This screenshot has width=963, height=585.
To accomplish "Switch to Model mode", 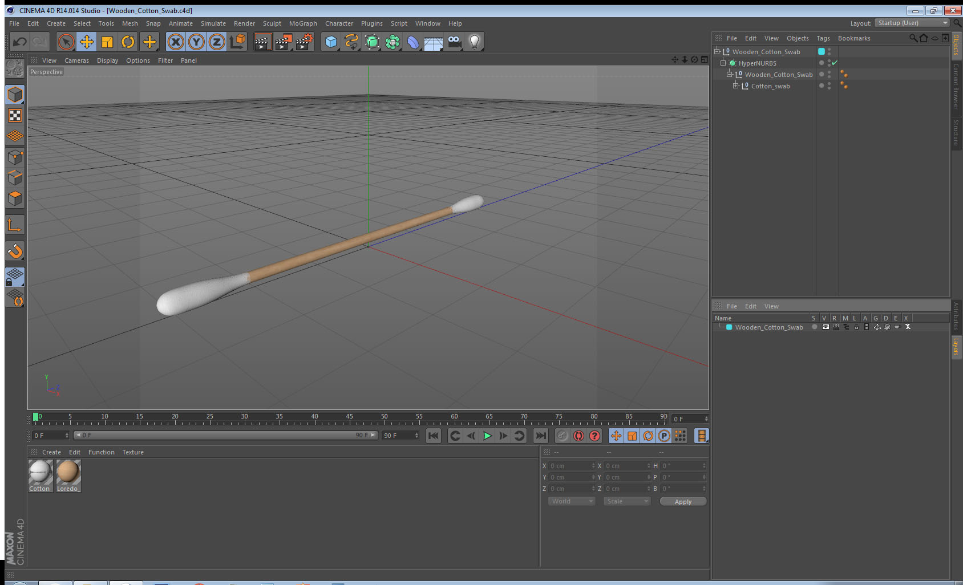I will click(15, 95).
